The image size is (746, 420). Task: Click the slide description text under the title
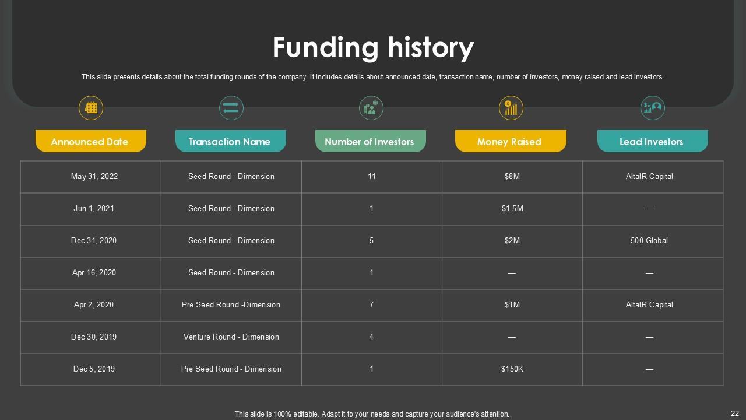click(372, 77)
